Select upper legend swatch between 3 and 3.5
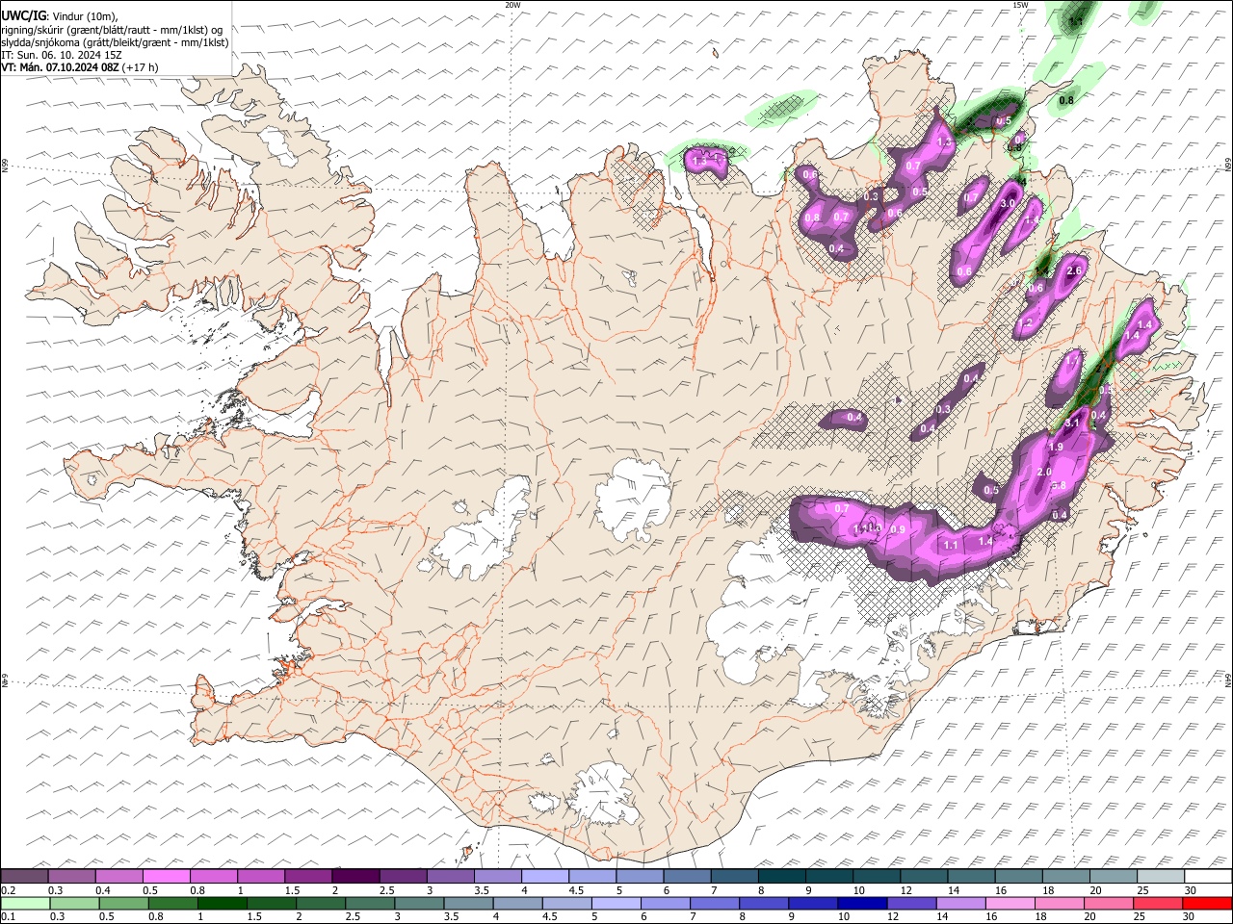 pyautogui.click(x=451, y=876)
